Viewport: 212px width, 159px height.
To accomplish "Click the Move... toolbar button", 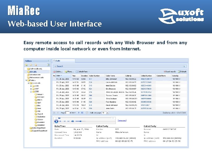I will pos(69,72).
